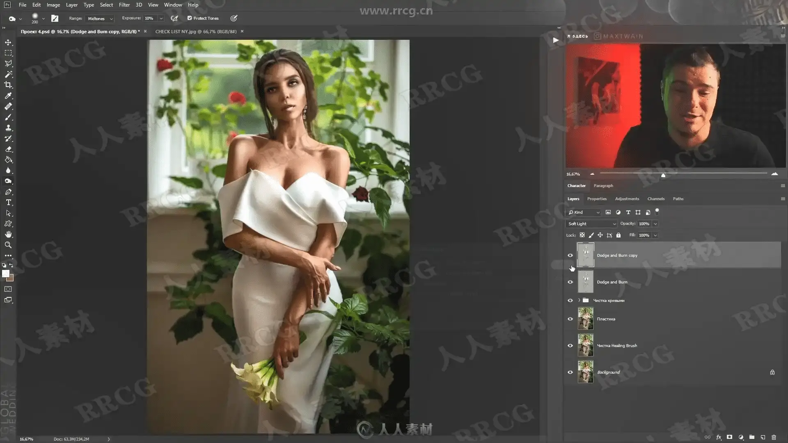Image resolution: width=788 pixels, height=443 pixels.
Task: Open the Filter menu
Action: (x=124, y=5)
